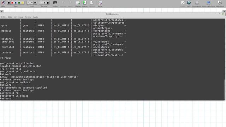Select the Lápiz pen tool
Viewport: 226px width, 127px height.
pos(3,4)
